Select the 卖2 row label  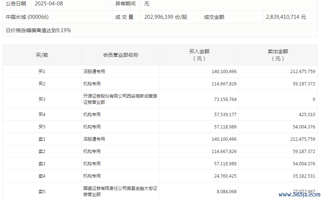click(42, 152)
